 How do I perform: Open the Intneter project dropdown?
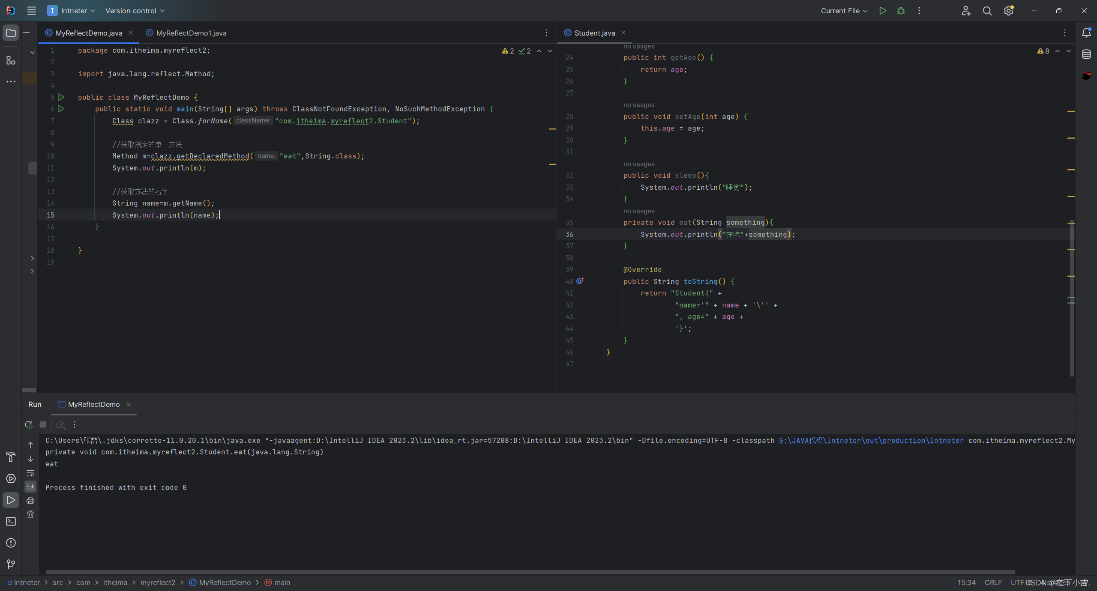click(x=71, y=11)
